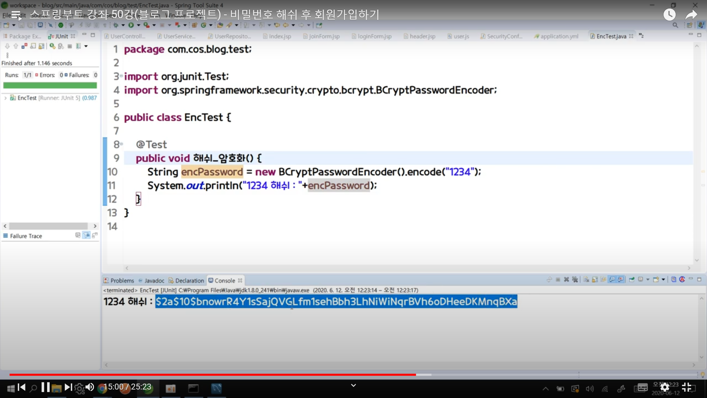
Task: Click the Search magnifier icon in toolbar
Action: point(675,25)
